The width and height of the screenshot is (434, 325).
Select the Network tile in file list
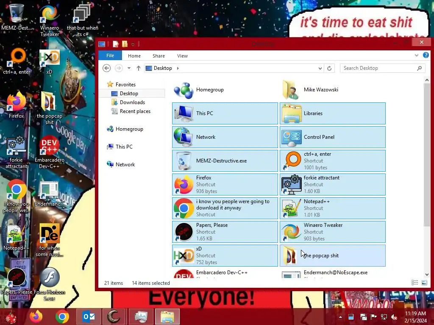pos(225,137)
